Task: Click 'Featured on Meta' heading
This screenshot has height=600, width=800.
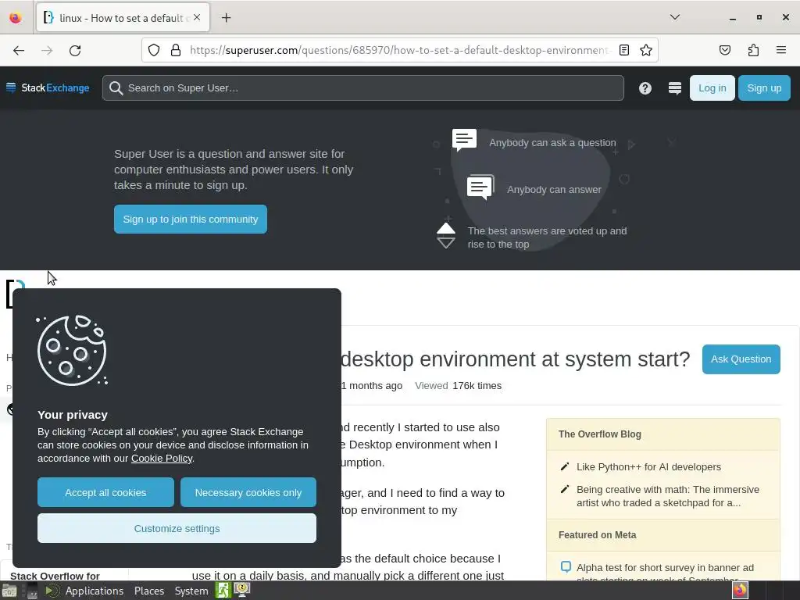Action: 597,534
